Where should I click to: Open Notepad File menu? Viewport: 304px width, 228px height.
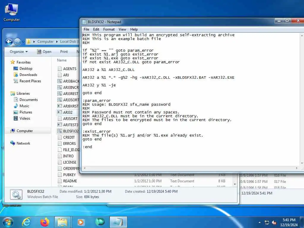[86, 29]
